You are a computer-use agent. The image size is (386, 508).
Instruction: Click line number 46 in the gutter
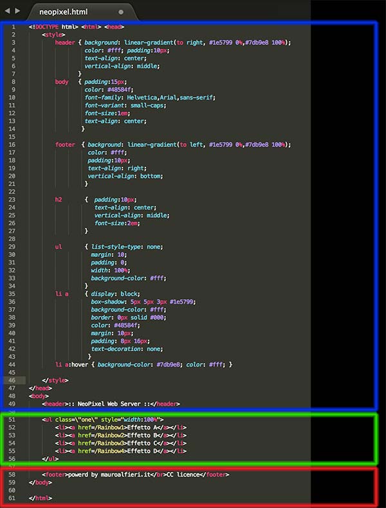coord(12,380)
